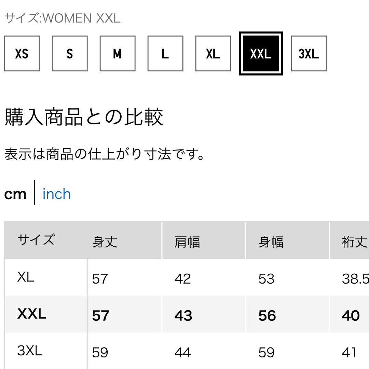Screen dimensions: 369x369
Task: Select size 3XL
Action: pyautogui.click(x=309, y=53)
